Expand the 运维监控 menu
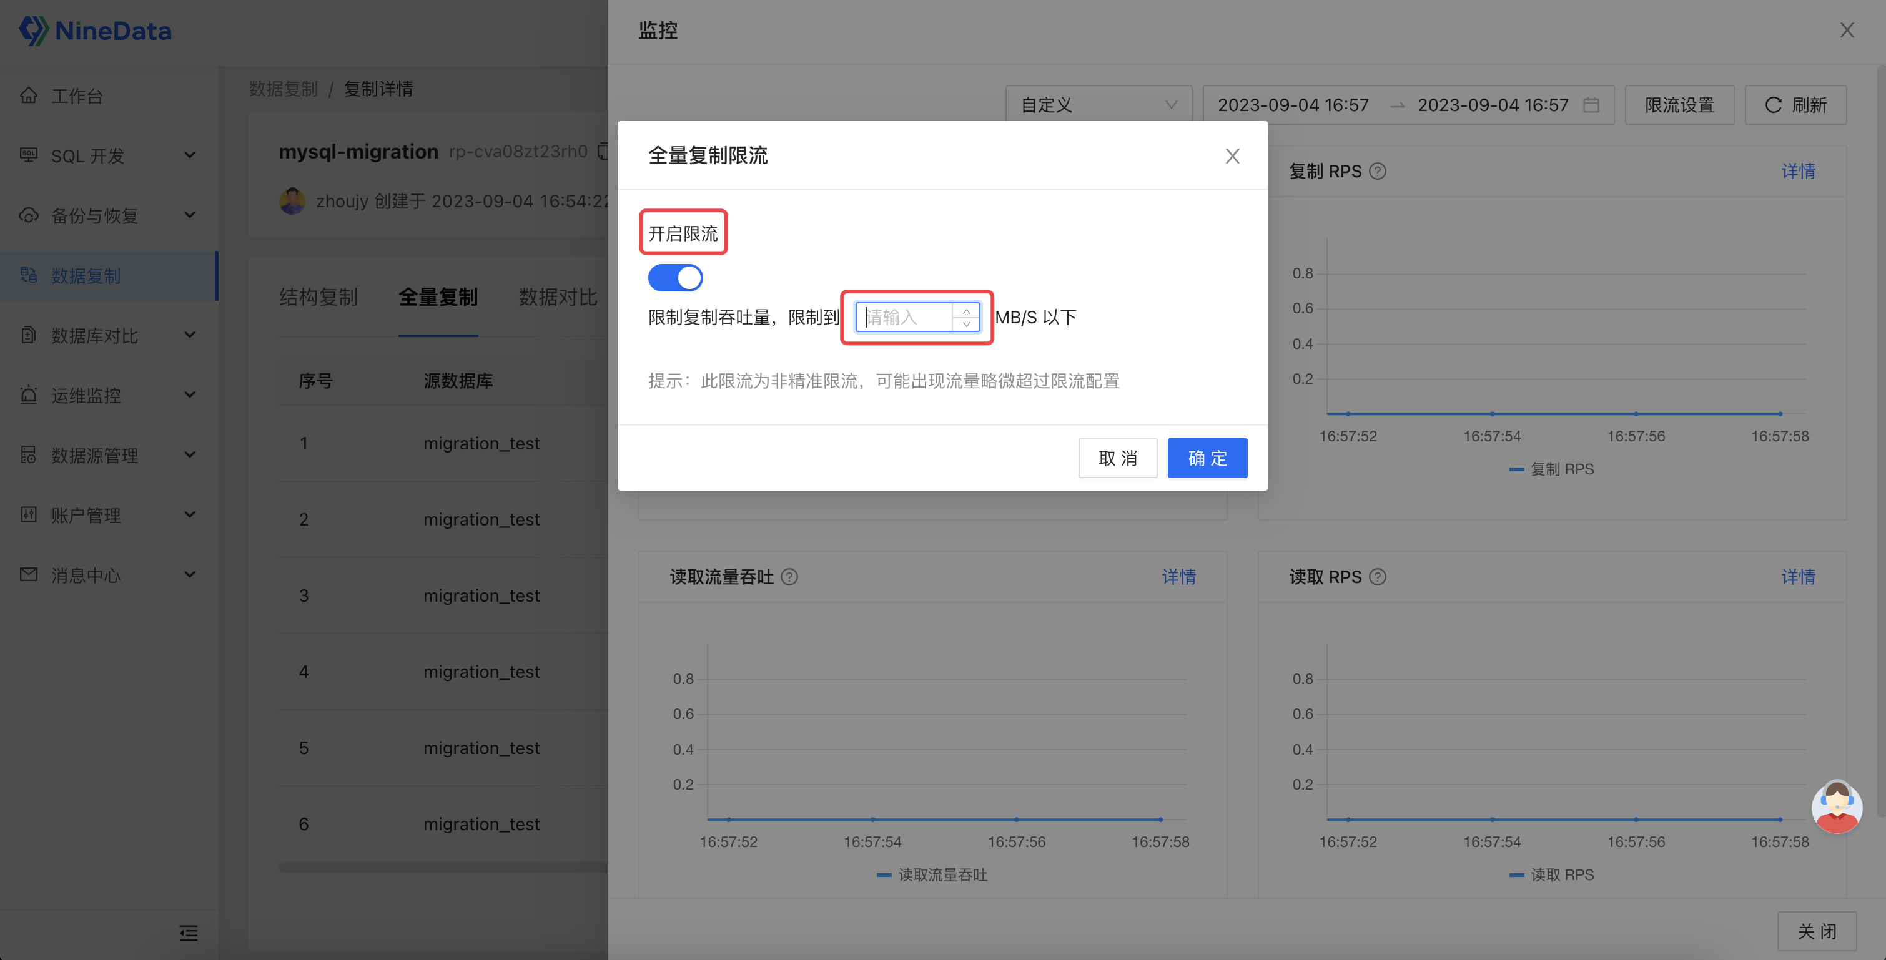This screenshot has height=960, width=1886. click(190, 395)
